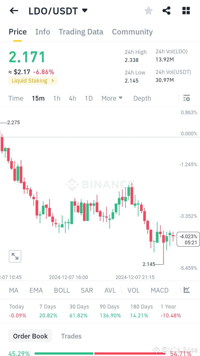Image resolution: width=200 pixels, height=356 pixels.
Task: Toggle the VOL indicator
Action: (133, 290)
